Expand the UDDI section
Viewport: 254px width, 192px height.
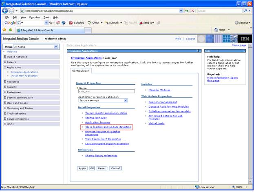point(5,124)
